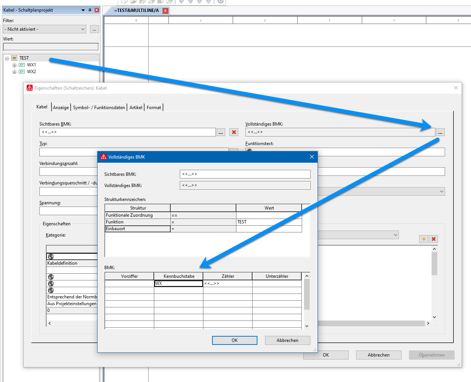Select the WX2 label in the tree
The image size is (471, 382).
[32, 72]
